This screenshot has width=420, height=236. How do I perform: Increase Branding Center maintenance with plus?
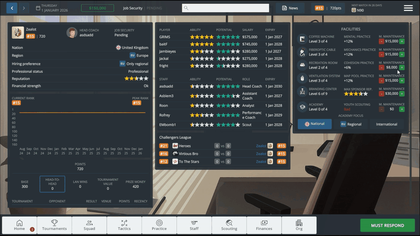pyautogui.click(x=402, y=94)
